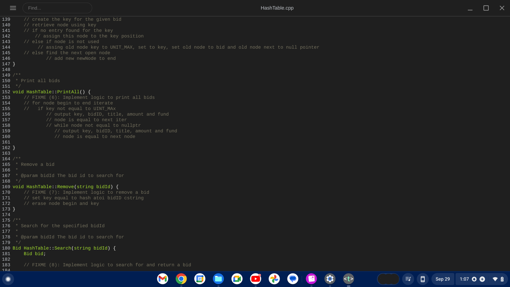Open Google Messages from the shelf
This screenshot has height=287, width=510.
coord(293,279)
